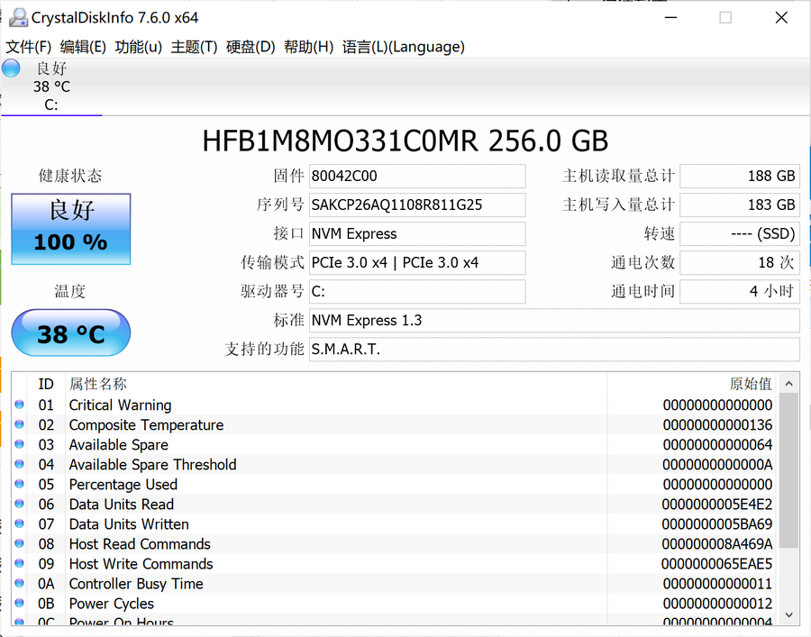811x637 pixels.
Task: Click the supported features field S.M.A.R.T.
Action: click(x=554, y=350)
